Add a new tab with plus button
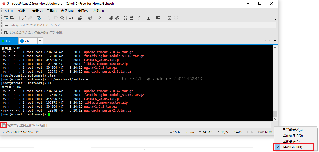The height and width of the screenshot is (152, 319). (40, 41)
